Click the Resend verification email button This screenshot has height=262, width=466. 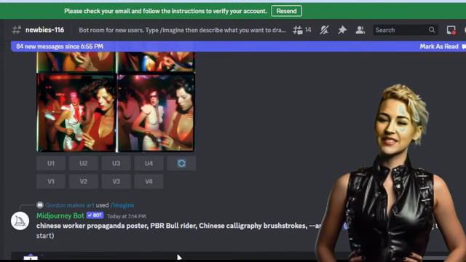286,11
